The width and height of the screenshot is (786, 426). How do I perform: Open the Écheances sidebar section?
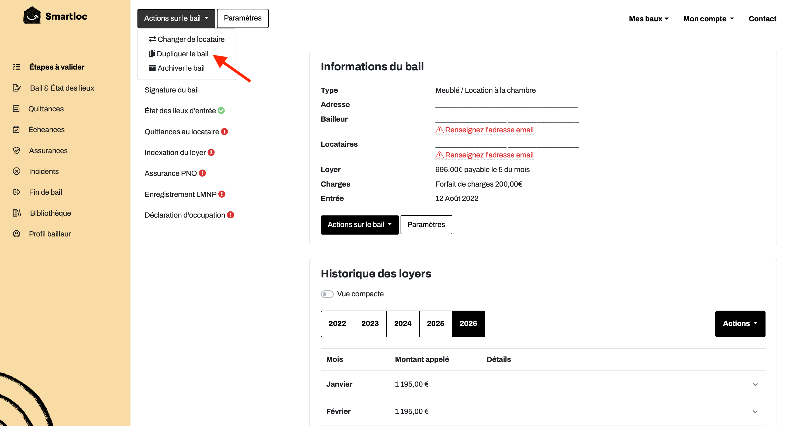click(46, 129)
